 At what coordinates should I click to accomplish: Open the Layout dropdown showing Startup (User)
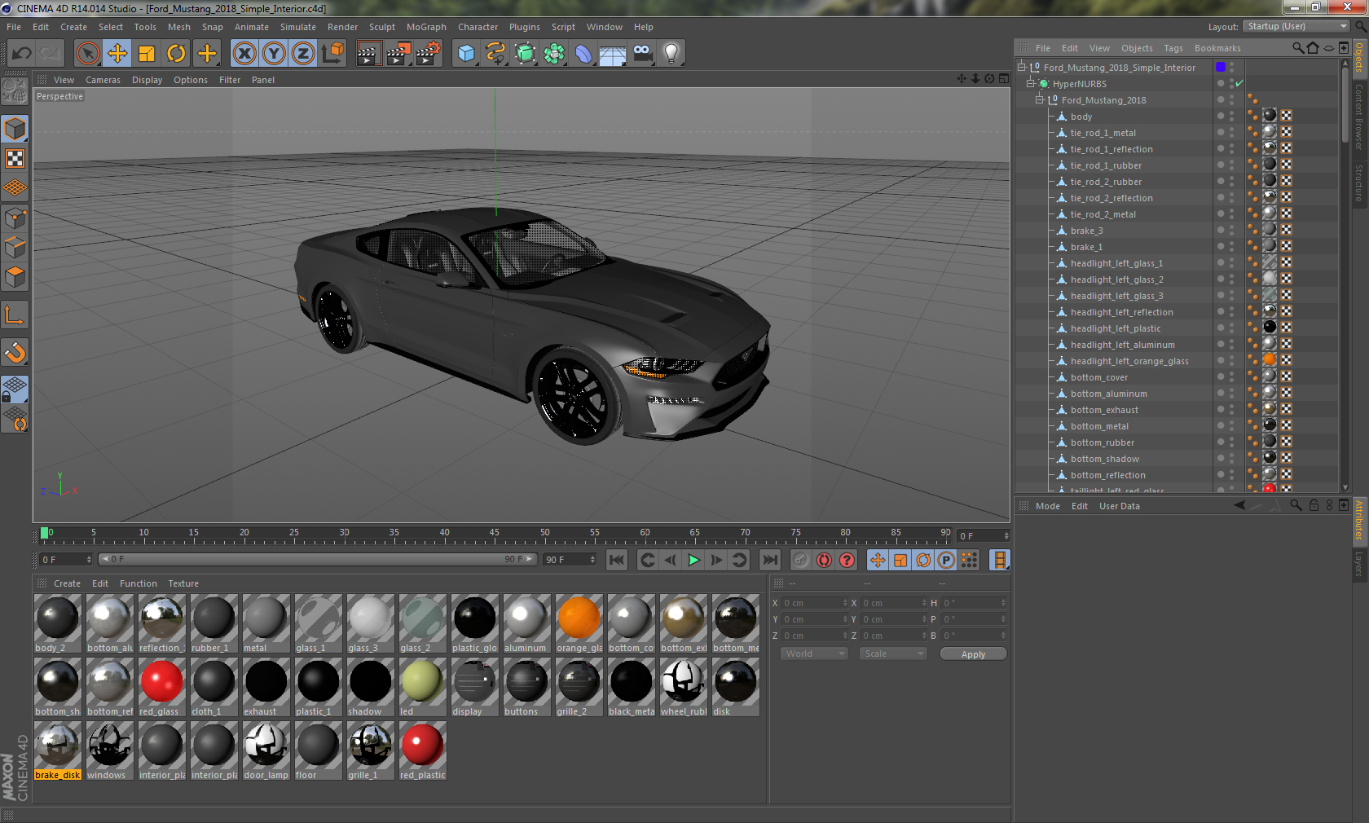point(1297,26)
